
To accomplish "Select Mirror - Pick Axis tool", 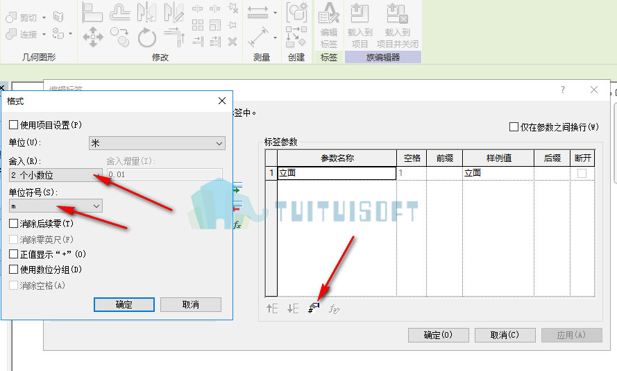I will [146, 13].
